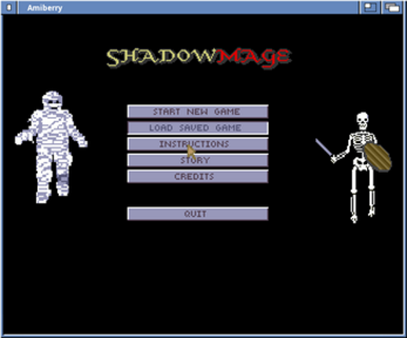Open the INSTRUCTIONS screen
The height and width of the screenshot is (338, 407).
pos(198,144)
